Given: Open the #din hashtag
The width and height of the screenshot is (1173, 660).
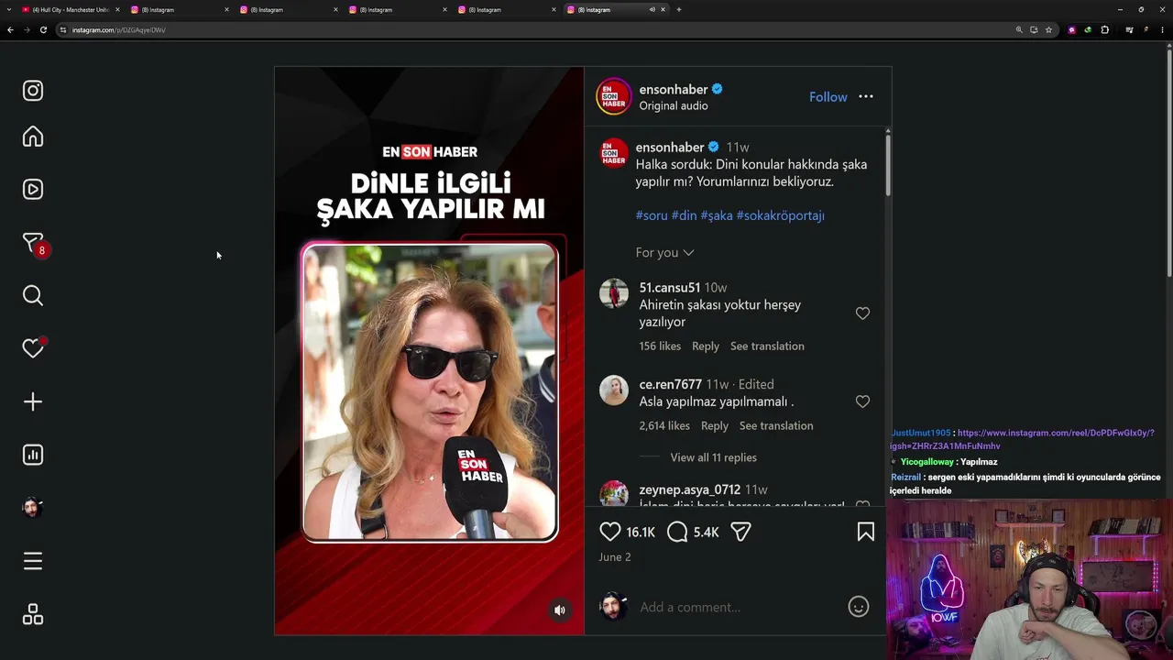Looking at the screenshot, I should [684, 215].
